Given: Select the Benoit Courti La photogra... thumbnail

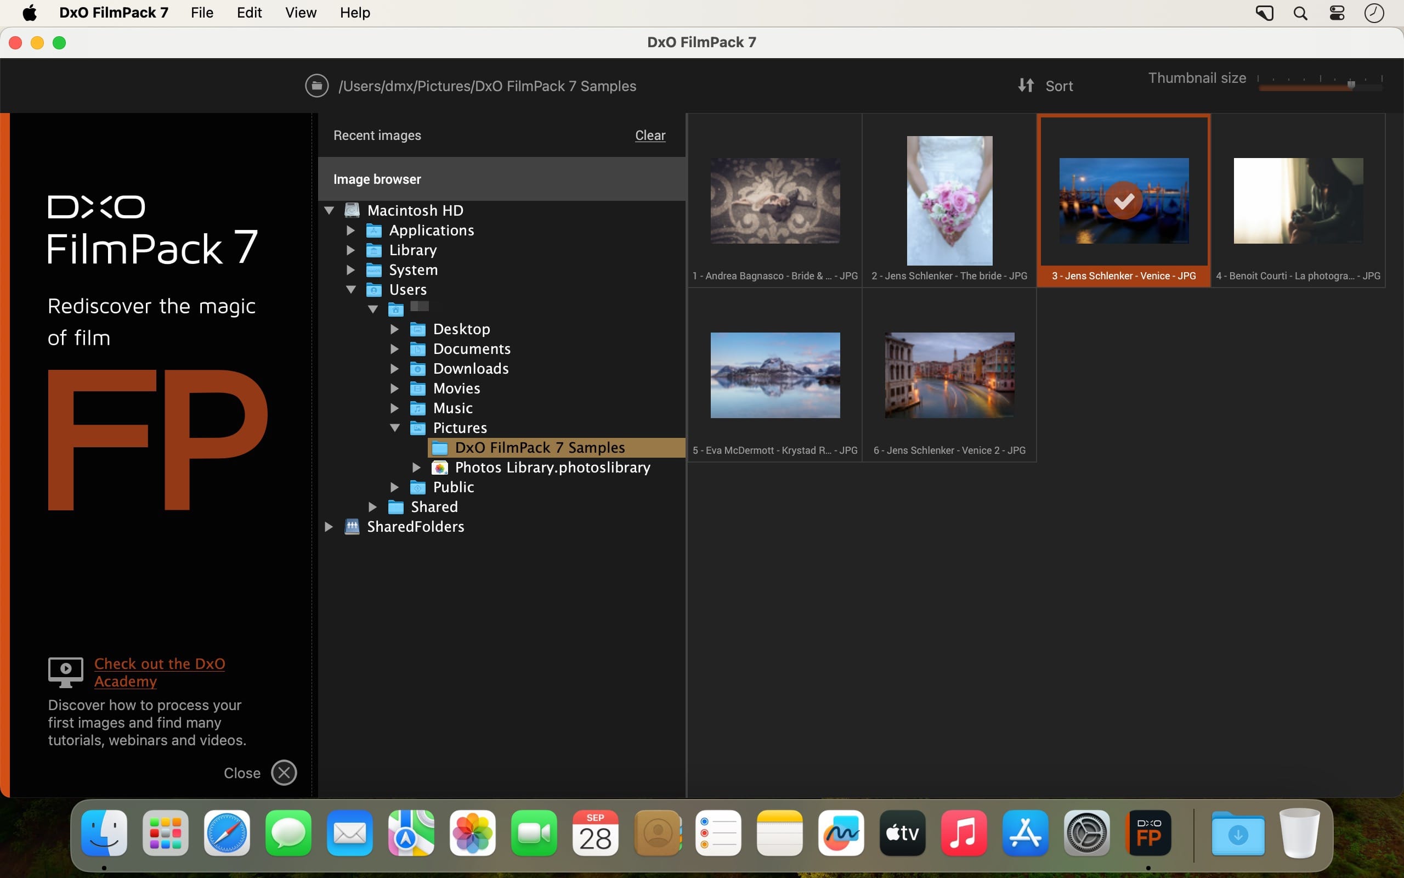Looking at the screenshot, I should click(x=1298, y=200).
